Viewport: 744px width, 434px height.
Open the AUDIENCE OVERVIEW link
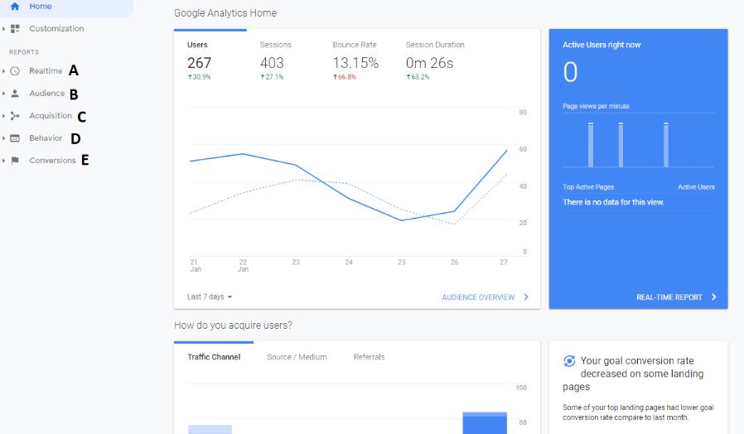point(478,297)
